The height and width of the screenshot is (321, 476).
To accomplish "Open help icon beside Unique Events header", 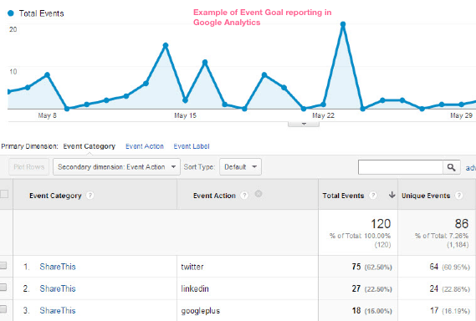I will tap(458, 196).
